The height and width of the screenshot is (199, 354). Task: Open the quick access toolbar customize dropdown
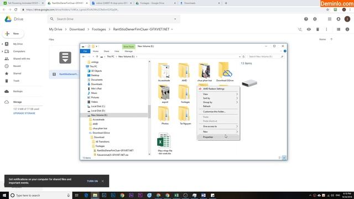(97, 46)
